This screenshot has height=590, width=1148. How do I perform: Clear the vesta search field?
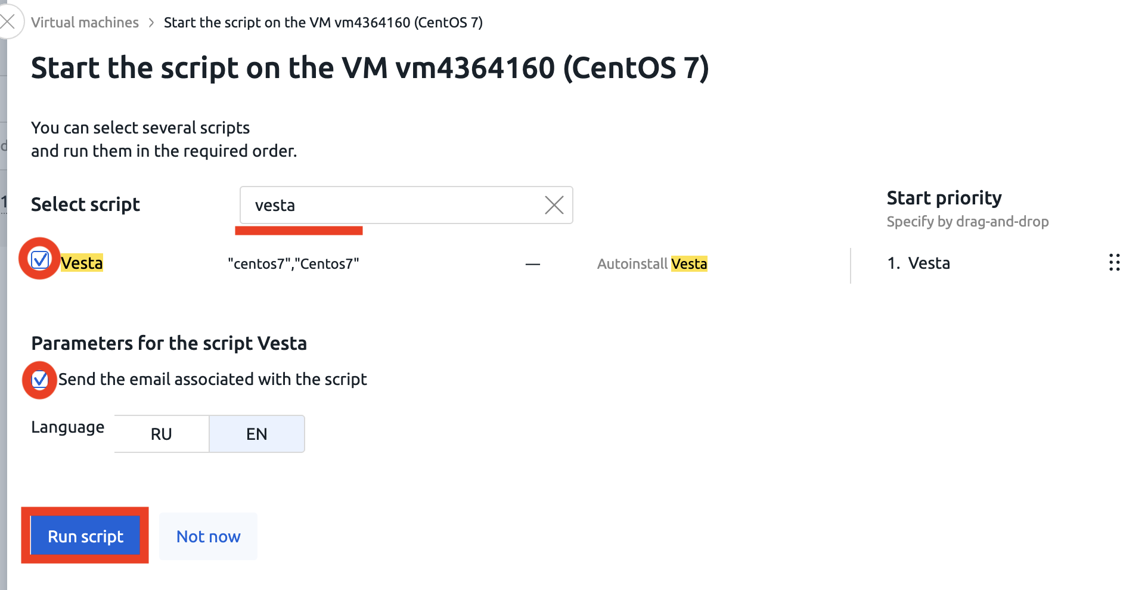[554, 205]
